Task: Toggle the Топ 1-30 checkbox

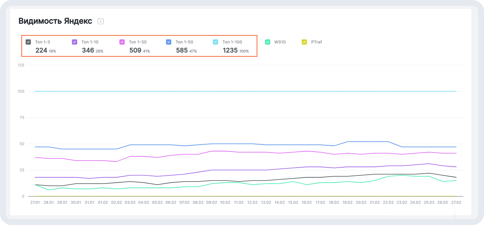Action: [x=122, y=42]
